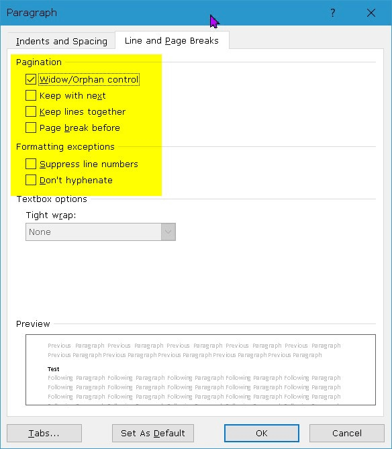Select Line and Page Breaks tab
This screenshot has height=449, width=392.
[172, 41]
